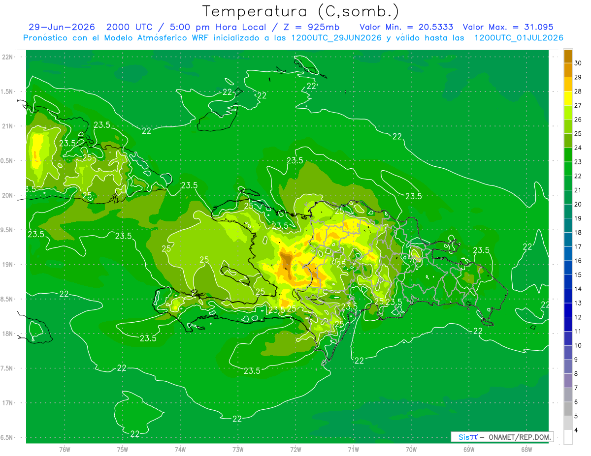591x456 pixels.
Task: Click the '30' label on the color scale
Action: (x=578, y=63)
